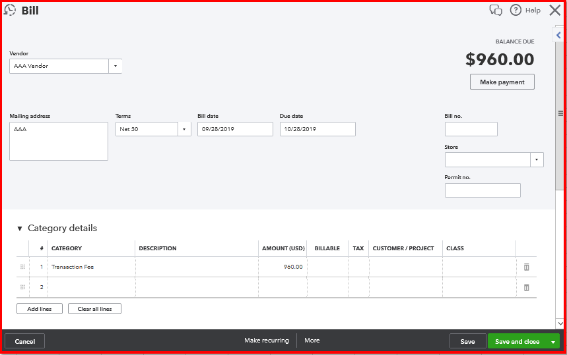567x355 pixels.
Task: Click Add lines button
Action: [x=40, y=309]
